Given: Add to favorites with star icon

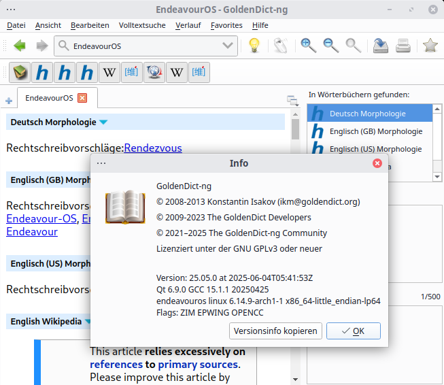Looking at the screenshot, I should [430, 46].
